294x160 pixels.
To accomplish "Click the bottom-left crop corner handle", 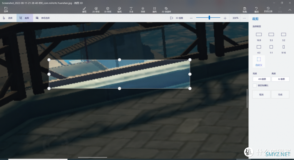I will pyautogui.click(x=49, y=88).
